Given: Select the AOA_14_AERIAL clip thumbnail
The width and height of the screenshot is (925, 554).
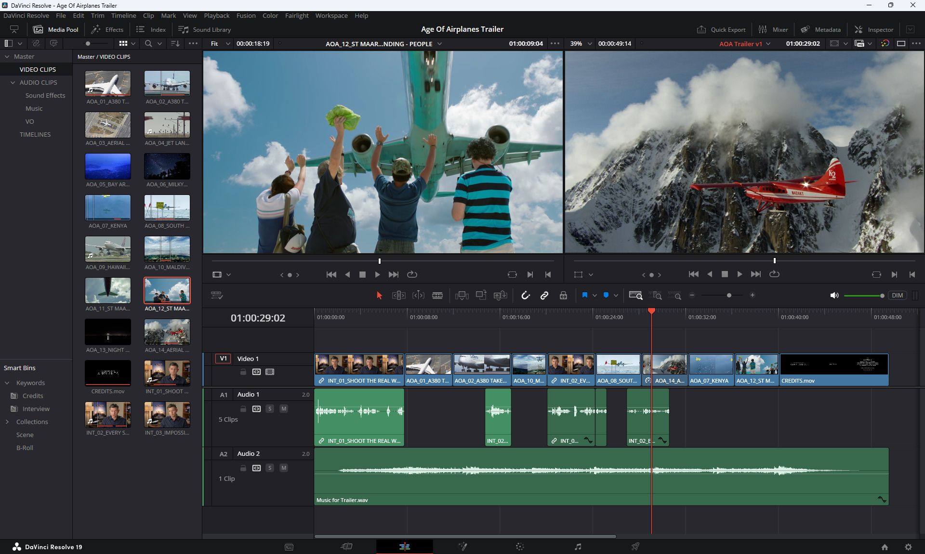Looking at the screenshot, I should [167, 332].
